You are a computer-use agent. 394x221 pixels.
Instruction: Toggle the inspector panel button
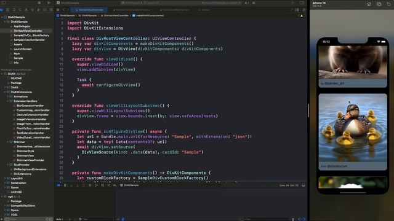pos(302,2)
